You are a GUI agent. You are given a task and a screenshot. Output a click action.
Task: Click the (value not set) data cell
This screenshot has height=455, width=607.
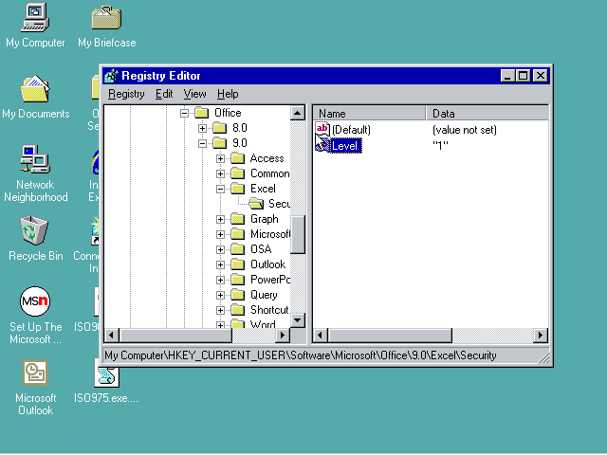pos(465,130)
